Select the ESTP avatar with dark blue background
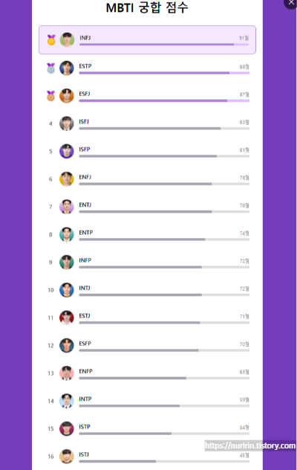This screenshot has height=470, width=297. [x=67, y=68]
